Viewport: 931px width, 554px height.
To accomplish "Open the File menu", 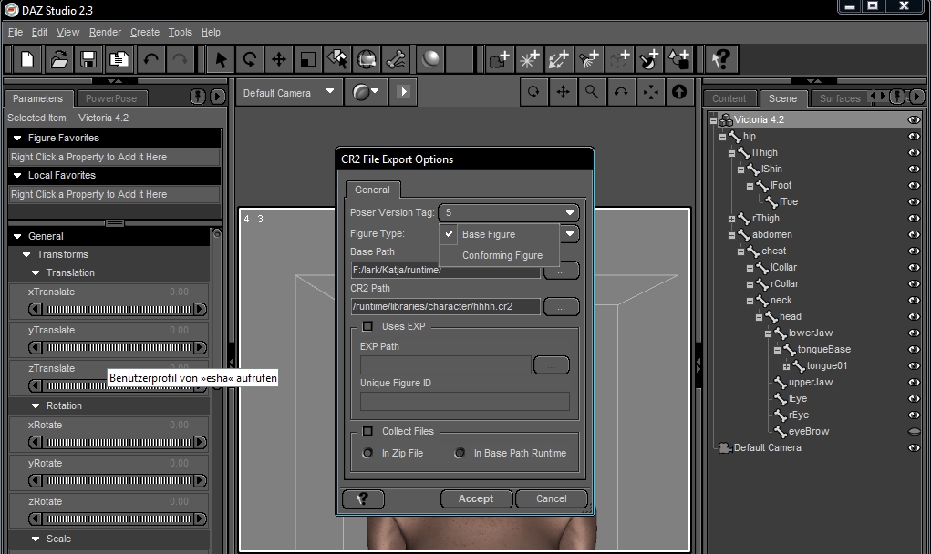I will pos(15,32).
